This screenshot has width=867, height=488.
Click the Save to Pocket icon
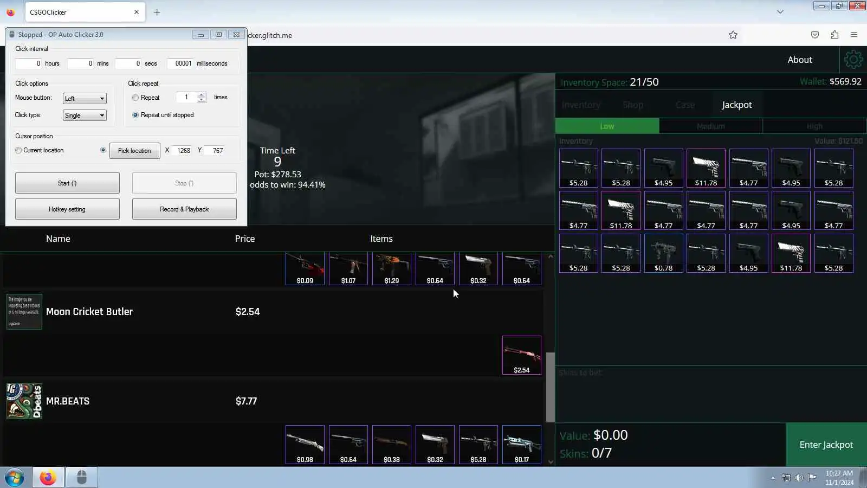pos(815,35)
